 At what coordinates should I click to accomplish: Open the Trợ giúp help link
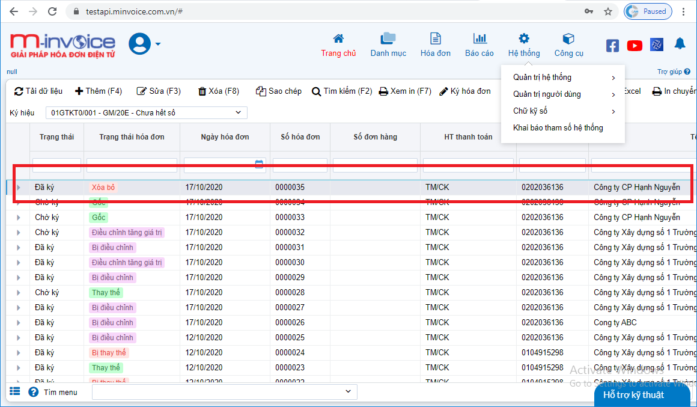pyautogui.click(x=674, y=72)
